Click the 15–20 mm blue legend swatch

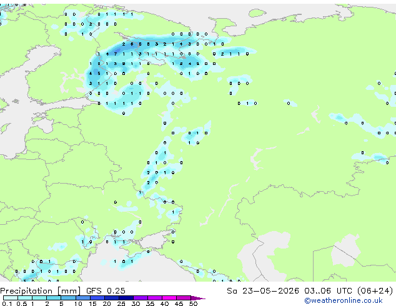click(97, 298)
